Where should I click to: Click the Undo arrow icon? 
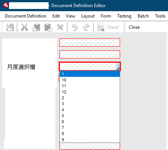coord(74,27)
